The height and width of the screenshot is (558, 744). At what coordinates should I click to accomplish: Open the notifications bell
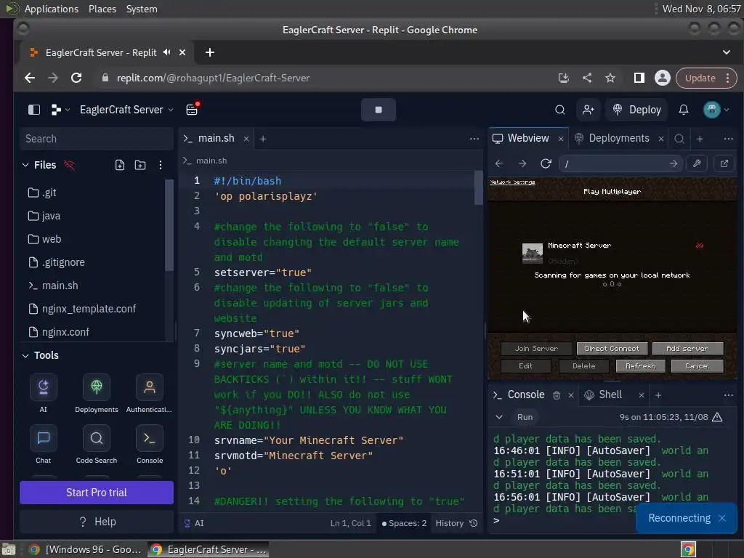[x=683, y=110]
